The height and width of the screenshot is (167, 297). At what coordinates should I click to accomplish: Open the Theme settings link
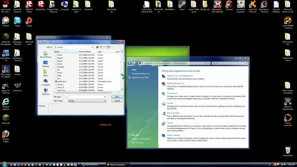(x=170, y=123)
